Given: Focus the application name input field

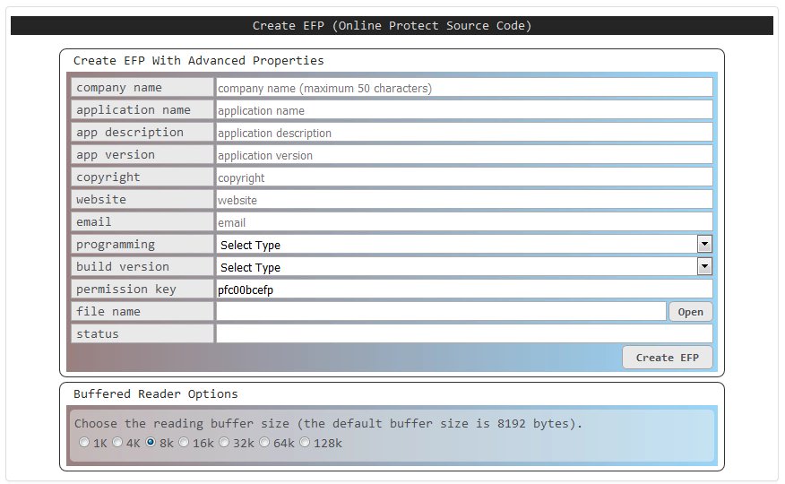Looking at the screenshot, I should point(464,110).
